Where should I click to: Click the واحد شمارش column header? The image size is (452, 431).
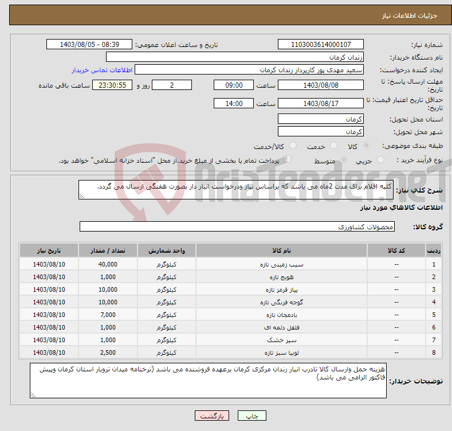coord(167,250)
